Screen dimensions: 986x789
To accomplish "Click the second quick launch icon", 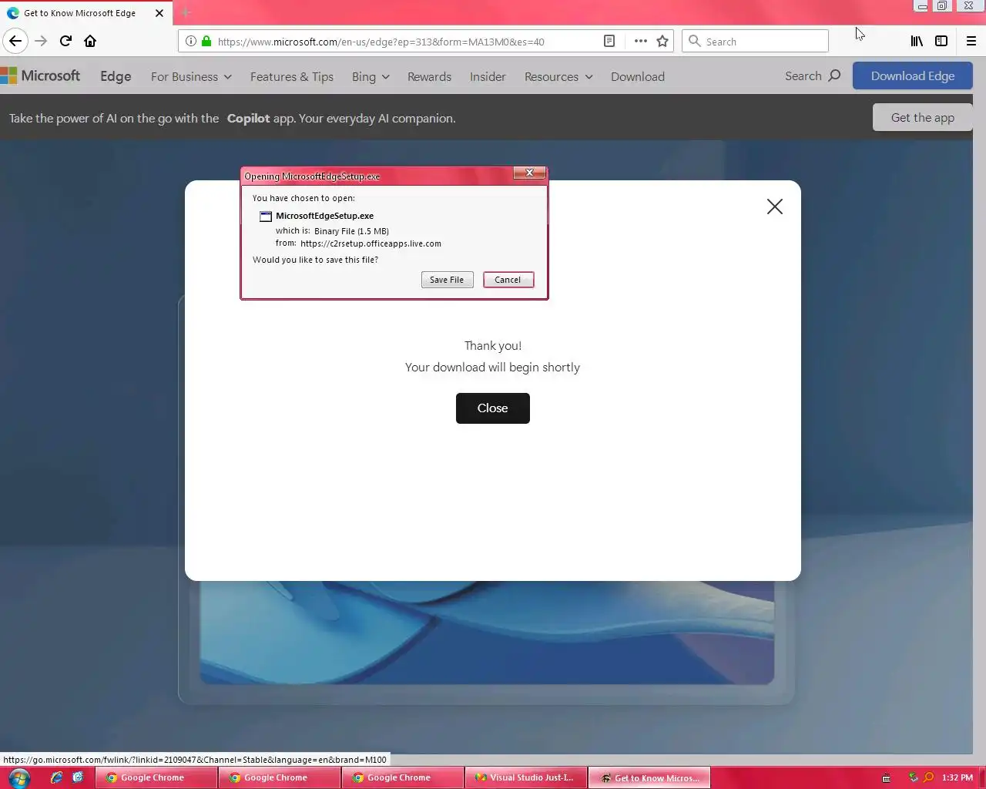I will [78, 777].
